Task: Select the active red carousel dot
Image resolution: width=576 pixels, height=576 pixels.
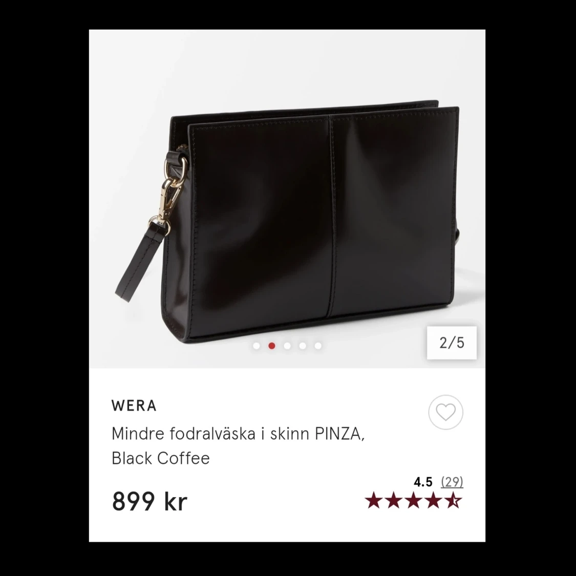Action: (x=272, y=346)
